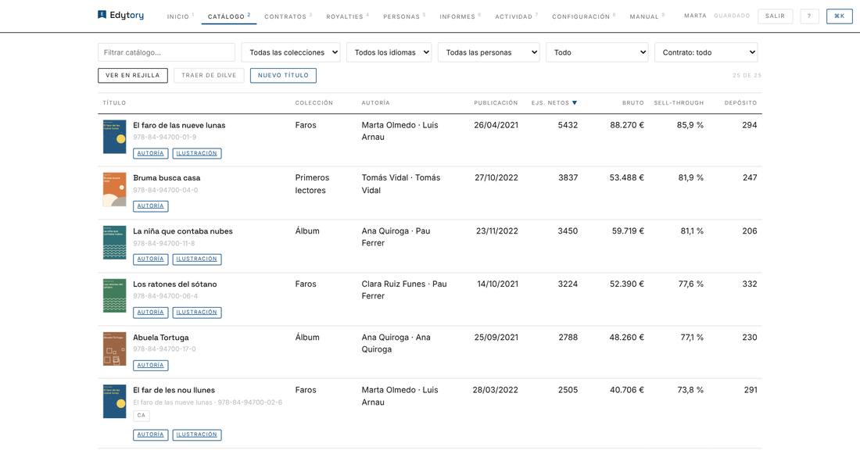The width and height of the screenshot is (860, 454).
Task: Click the Nuevo Título button
Action: coord(283,75)
